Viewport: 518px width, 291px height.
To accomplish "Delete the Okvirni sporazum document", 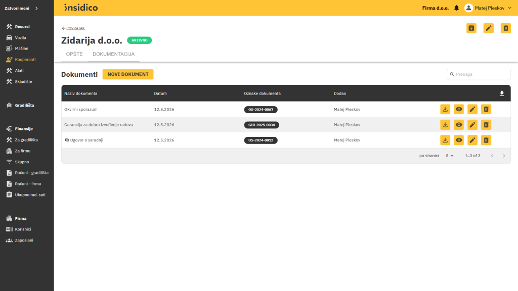I will (486, 109).
